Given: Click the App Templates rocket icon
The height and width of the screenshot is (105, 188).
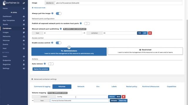Looking at the screenshot, I should (24, 20).
